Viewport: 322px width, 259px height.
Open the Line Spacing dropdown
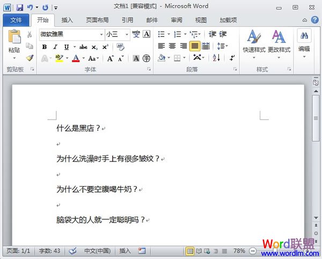[222, 46]
